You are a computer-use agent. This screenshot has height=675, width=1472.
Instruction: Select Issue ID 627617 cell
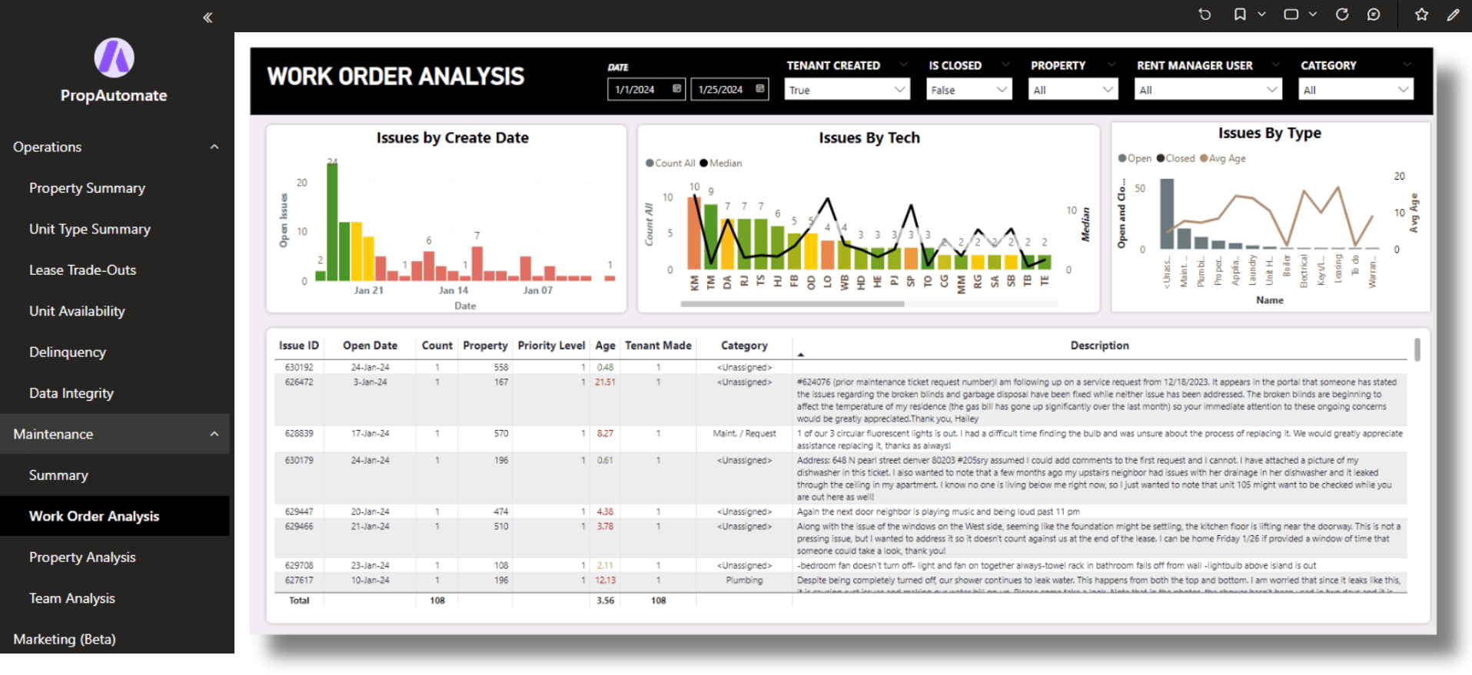click(299, 580)
